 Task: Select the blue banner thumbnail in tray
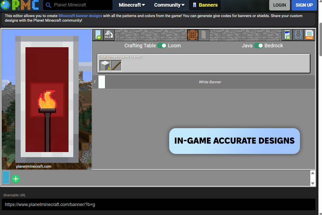pyautogui.click(x=6, y=177)
